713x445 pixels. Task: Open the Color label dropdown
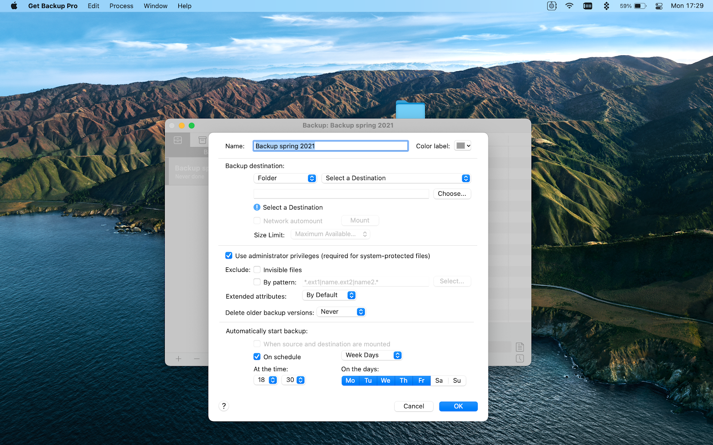click(x=463, y=146)
